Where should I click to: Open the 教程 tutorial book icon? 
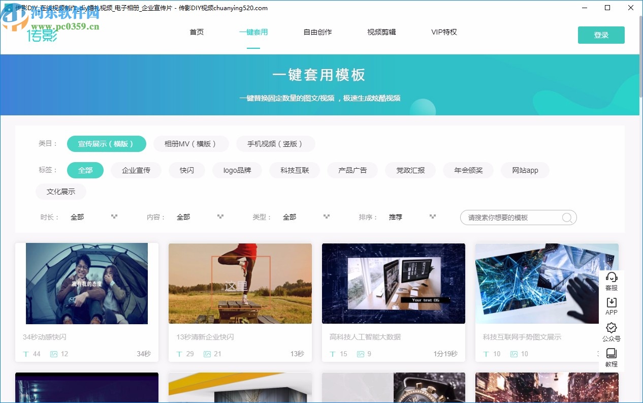612,353
